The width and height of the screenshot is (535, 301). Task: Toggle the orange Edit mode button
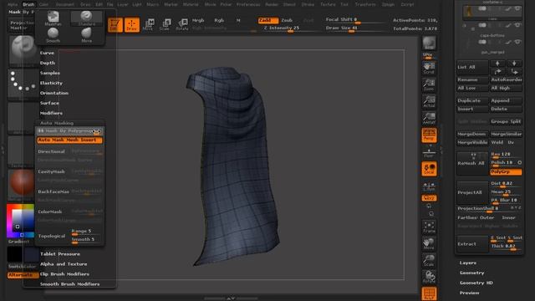tap(115, 25)
